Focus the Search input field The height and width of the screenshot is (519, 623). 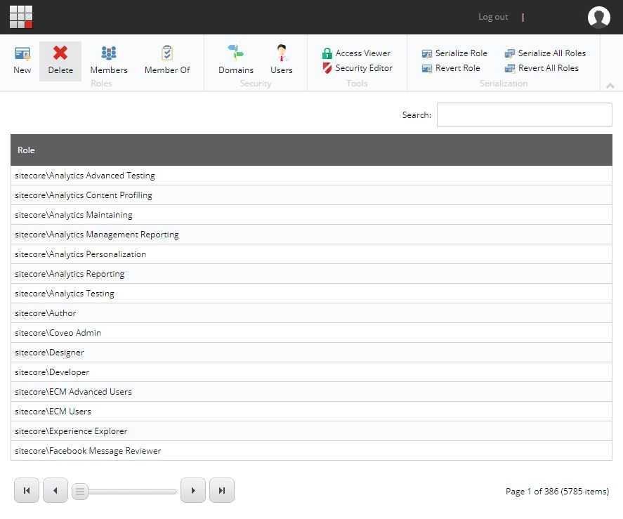click(524, 115)
